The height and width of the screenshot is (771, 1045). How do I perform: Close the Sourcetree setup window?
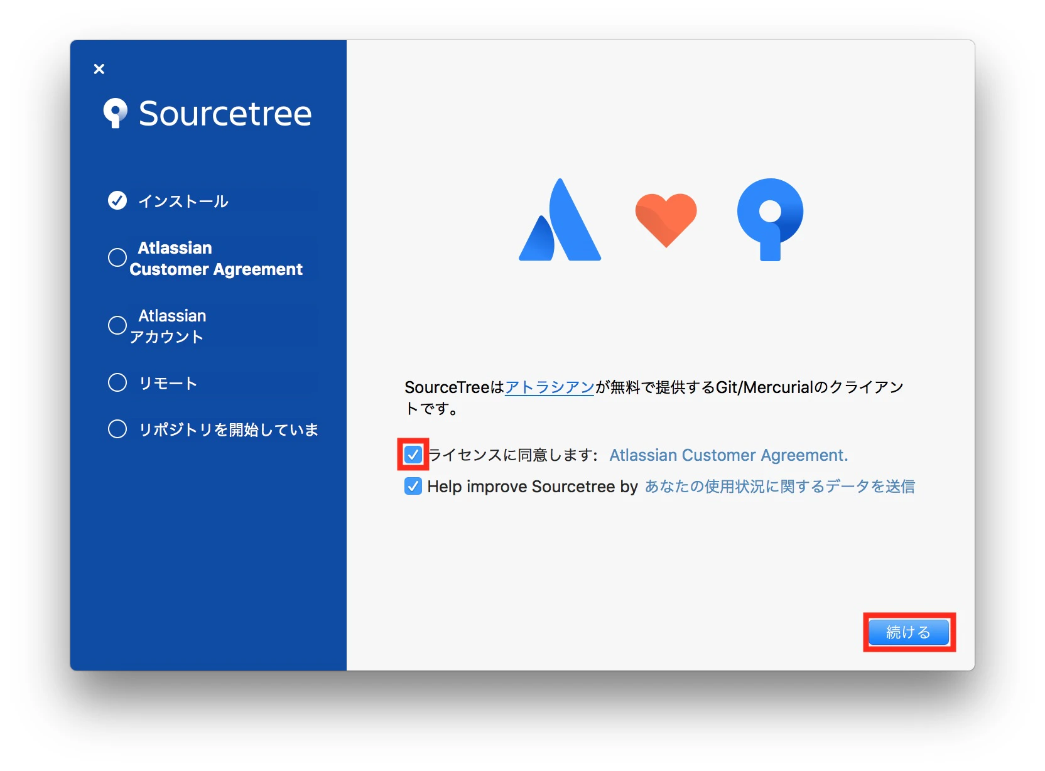(99, 69)
